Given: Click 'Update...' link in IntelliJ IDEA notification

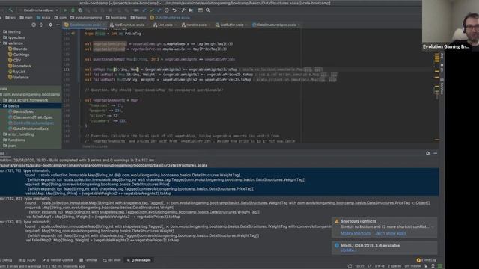Looking at the screenshot, I should 348,250.
